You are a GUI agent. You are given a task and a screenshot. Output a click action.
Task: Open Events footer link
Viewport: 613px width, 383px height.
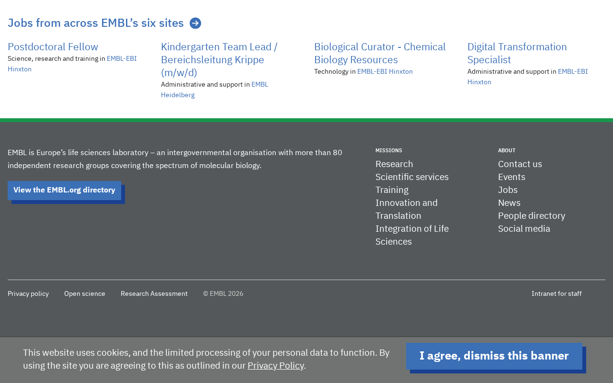511,177
